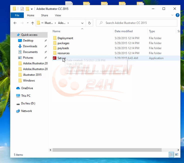Click the horizontal scrollbar left arrow

(50, 150)
